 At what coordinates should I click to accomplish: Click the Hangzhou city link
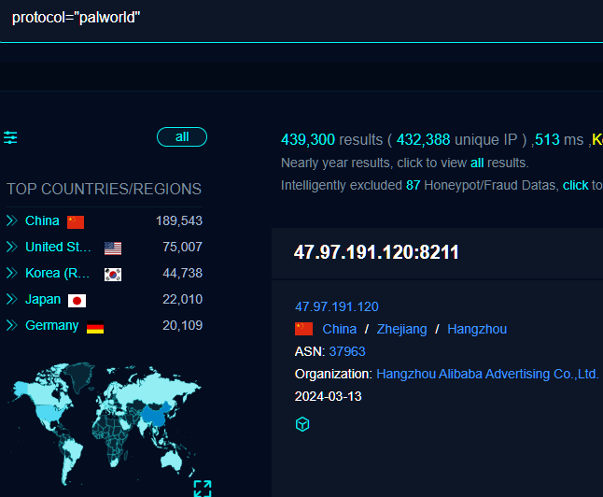pyautogui.click(x=477, y=329)
